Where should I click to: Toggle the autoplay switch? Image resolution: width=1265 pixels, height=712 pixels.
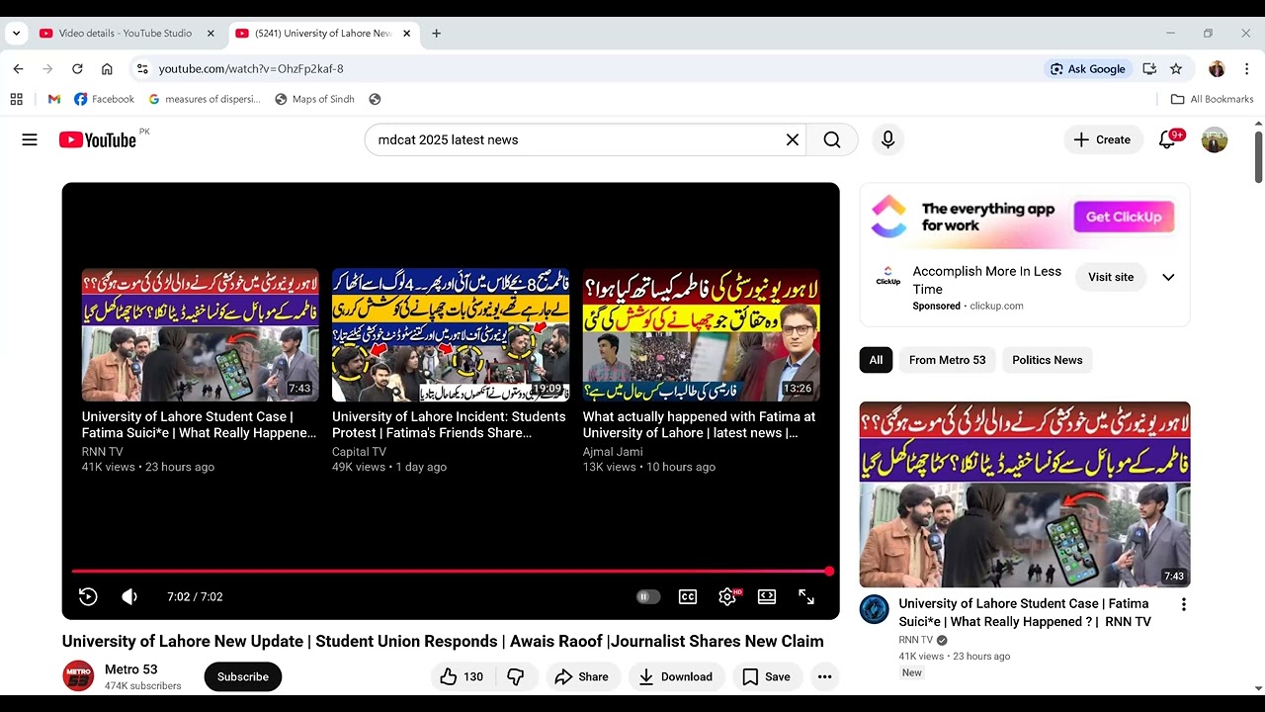[x=647, y=596]
